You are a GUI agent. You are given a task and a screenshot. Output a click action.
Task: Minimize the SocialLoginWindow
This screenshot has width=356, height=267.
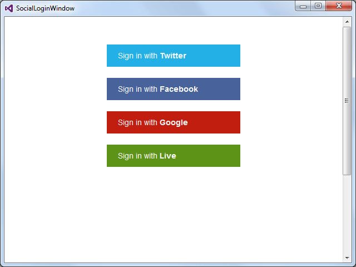[303, 6]
